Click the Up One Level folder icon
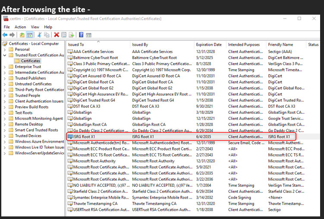This screenshot has height=219, width=324. [22, 35]
